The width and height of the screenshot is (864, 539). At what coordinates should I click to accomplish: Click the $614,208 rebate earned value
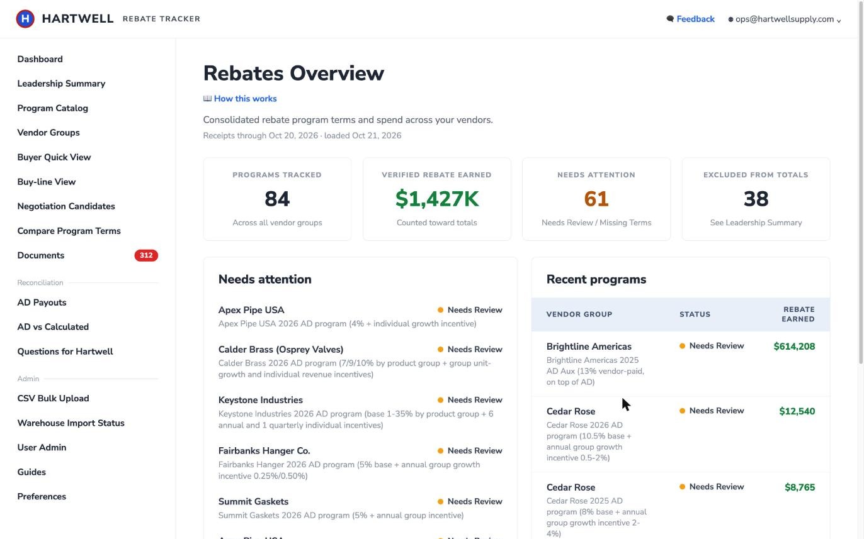tap(794, 347)
